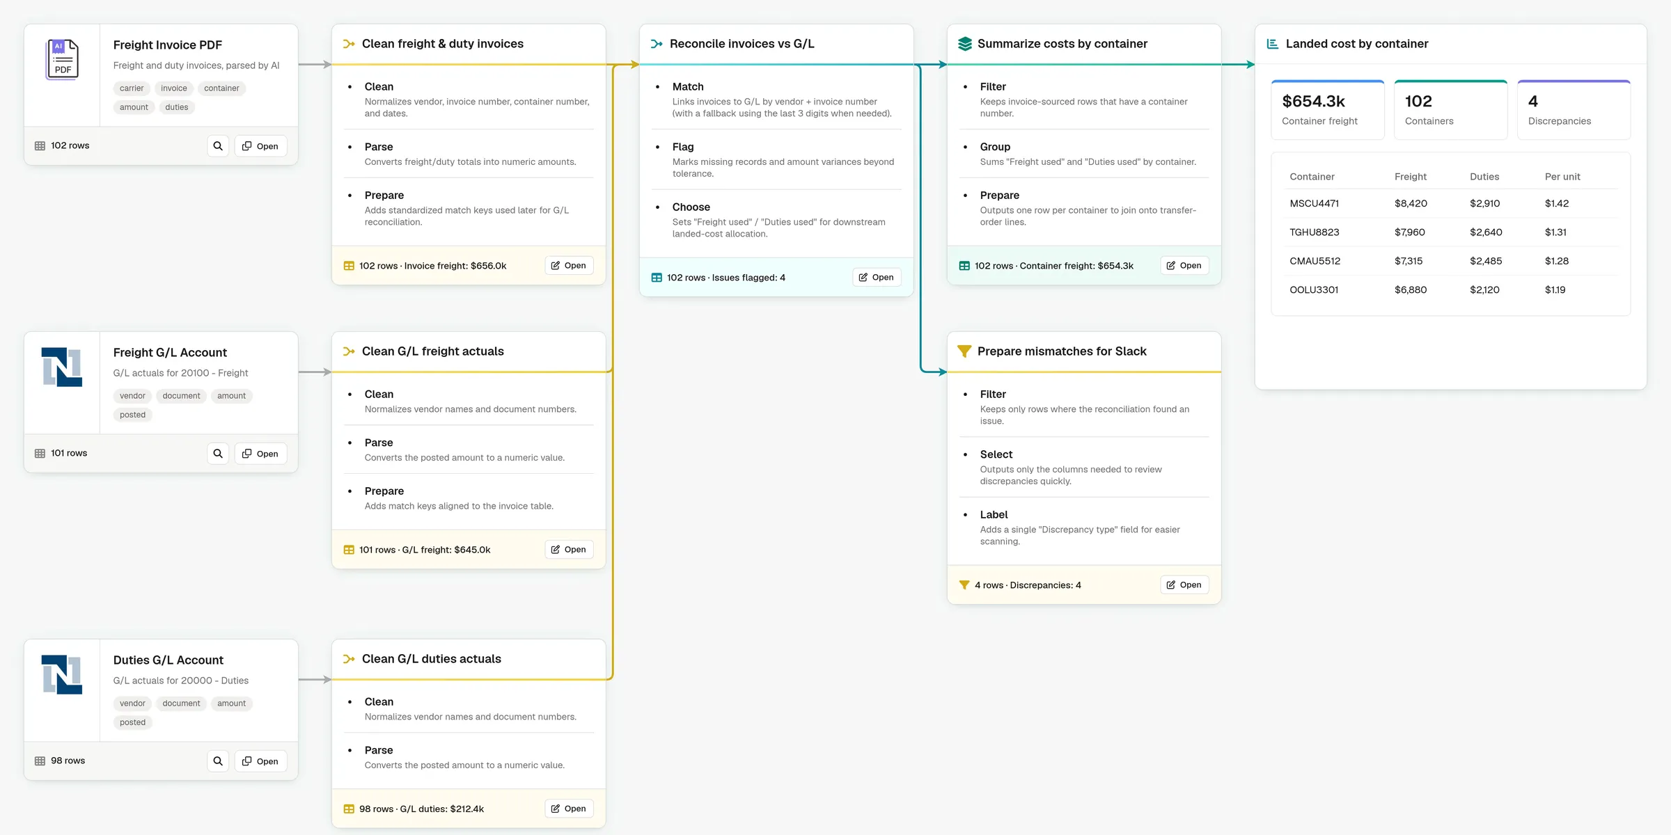
Task: Click yellow table icon next to G/L duties: $212.4k
Action: pos(349,809)
